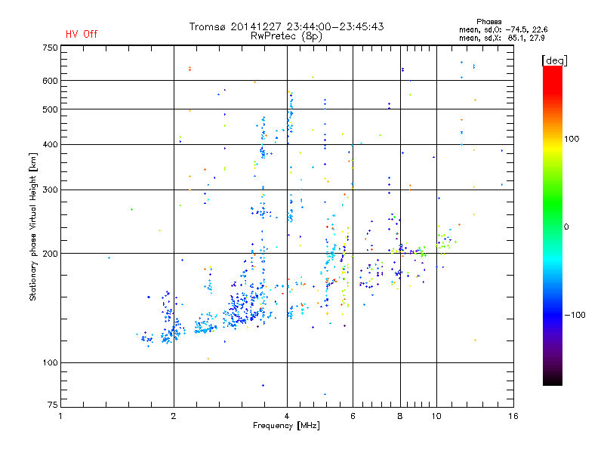Click the y-axis label '600'
This screenshot has width=604, height=453.
(x=50, y=81)
